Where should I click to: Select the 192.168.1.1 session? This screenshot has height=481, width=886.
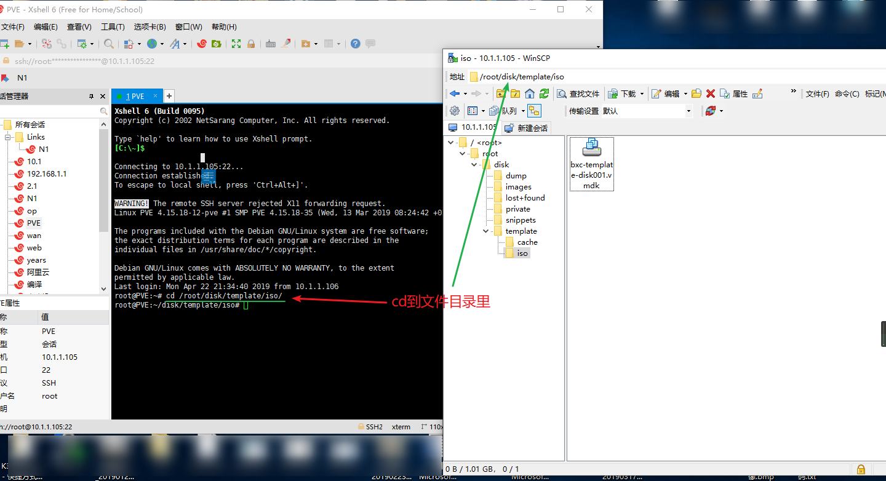47,174
